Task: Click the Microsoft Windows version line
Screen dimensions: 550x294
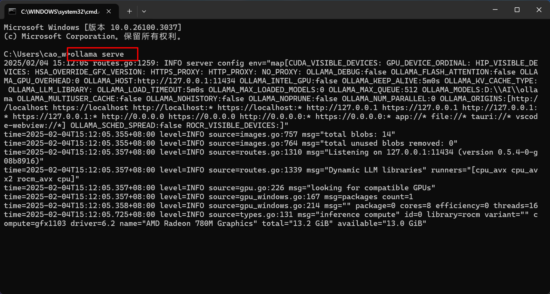Action: tap(92, 27)
